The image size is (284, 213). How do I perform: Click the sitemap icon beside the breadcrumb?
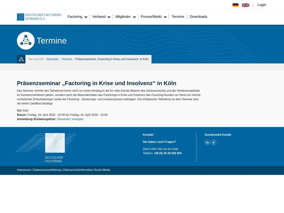point(21,59)
